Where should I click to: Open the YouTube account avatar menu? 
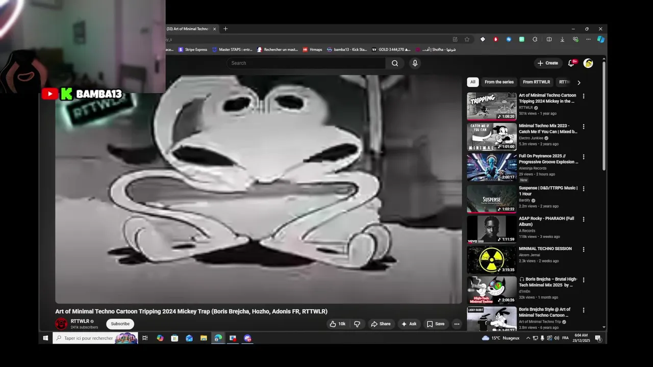(588, 63)
